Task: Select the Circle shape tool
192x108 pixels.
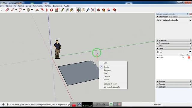Action: tap(28, 10)
